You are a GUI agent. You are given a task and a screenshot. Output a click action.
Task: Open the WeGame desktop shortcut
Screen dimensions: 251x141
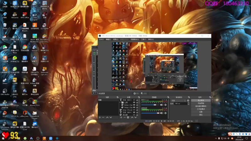[x=15, y=15]
